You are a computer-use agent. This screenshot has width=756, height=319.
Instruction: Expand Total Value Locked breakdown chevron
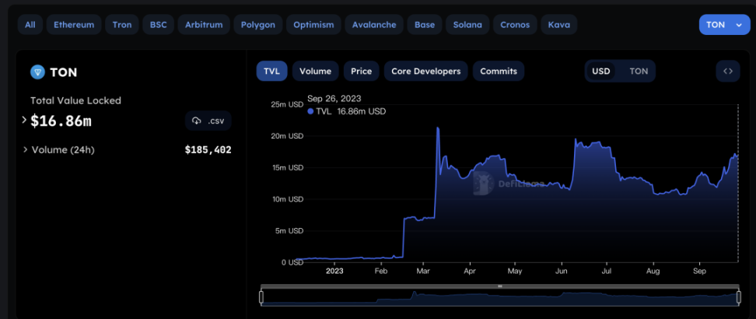coord(24,120)
